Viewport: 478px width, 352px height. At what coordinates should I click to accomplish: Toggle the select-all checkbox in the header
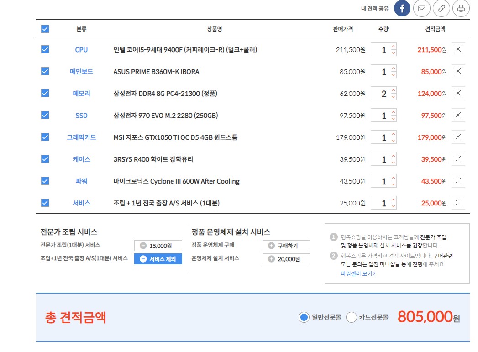click(45, 29)
